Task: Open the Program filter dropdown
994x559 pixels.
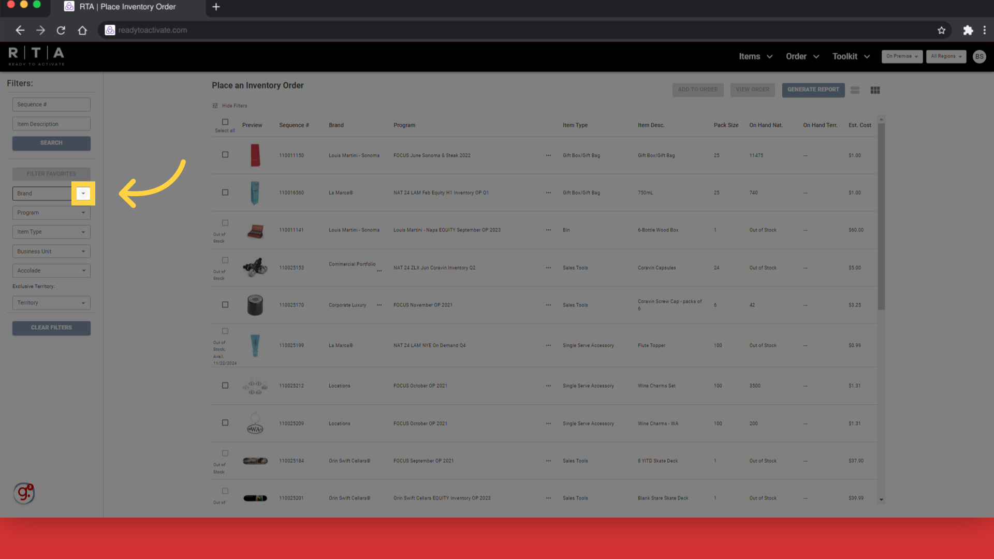Action: [x=51, y=213]
